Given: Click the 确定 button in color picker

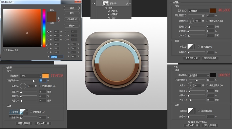Looking at the screenshot, I should (x=72, y=8).
